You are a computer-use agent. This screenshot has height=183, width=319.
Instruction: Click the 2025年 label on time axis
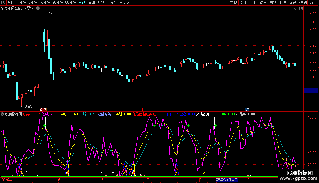[x=7, y=180]
